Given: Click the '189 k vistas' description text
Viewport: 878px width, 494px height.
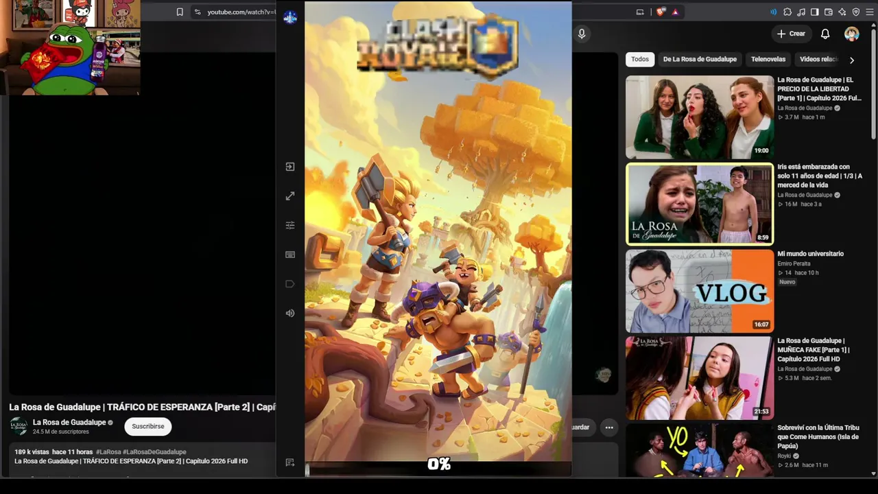Looking at the screenshot, I should [x=32, y=452].
